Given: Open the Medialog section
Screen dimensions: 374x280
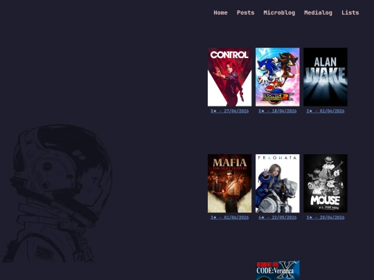Looking at the screenshot, I should 318,12.
